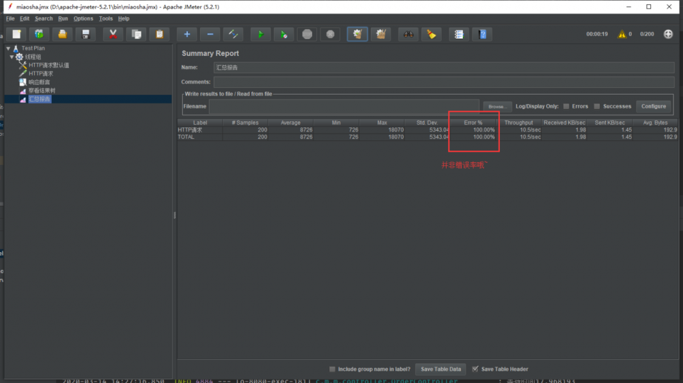
Task: Click the Copy icon in toolbar
Action: (137, 34)
